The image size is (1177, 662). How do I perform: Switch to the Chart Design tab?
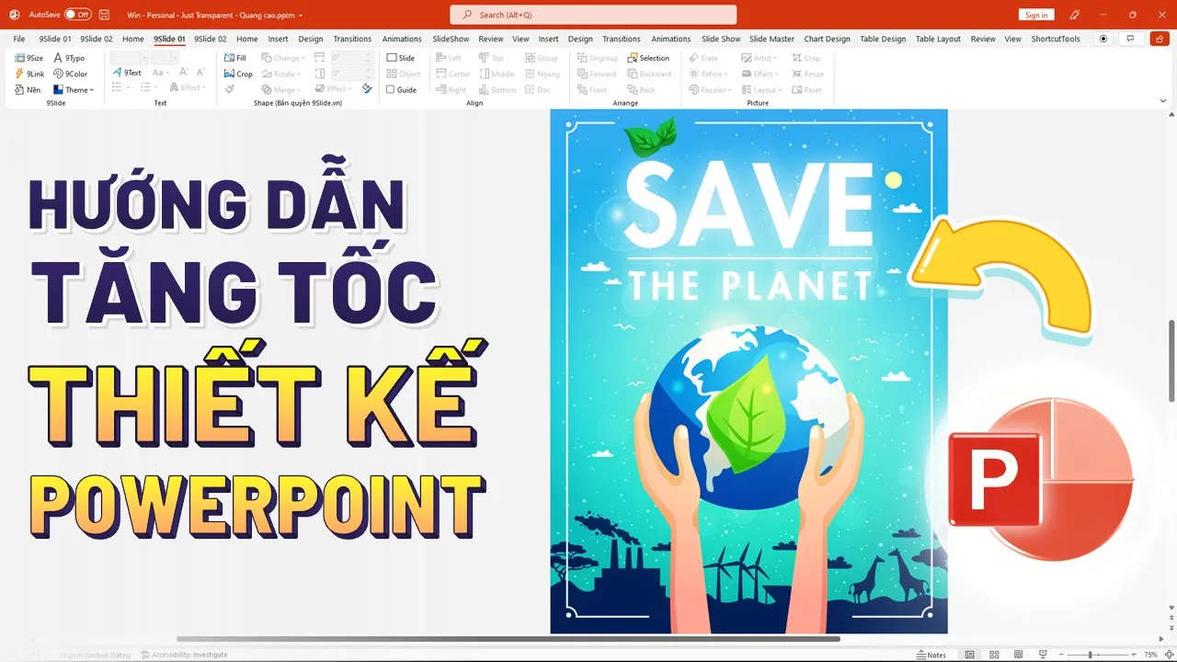[827, 39]
